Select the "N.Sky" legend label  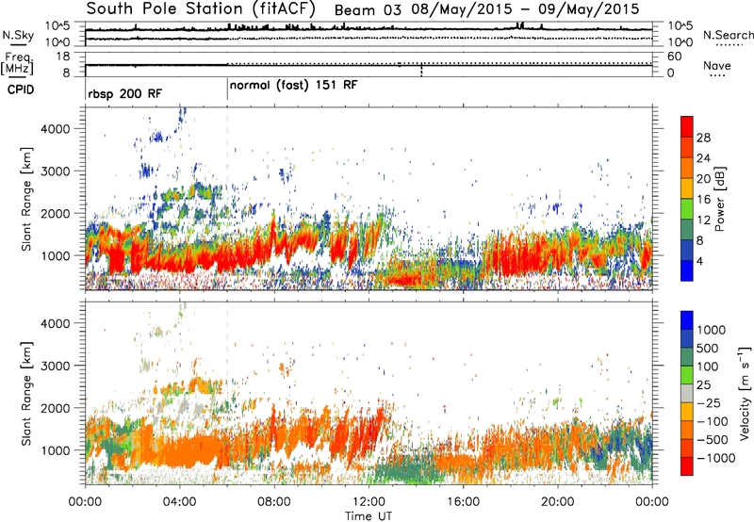18,35
